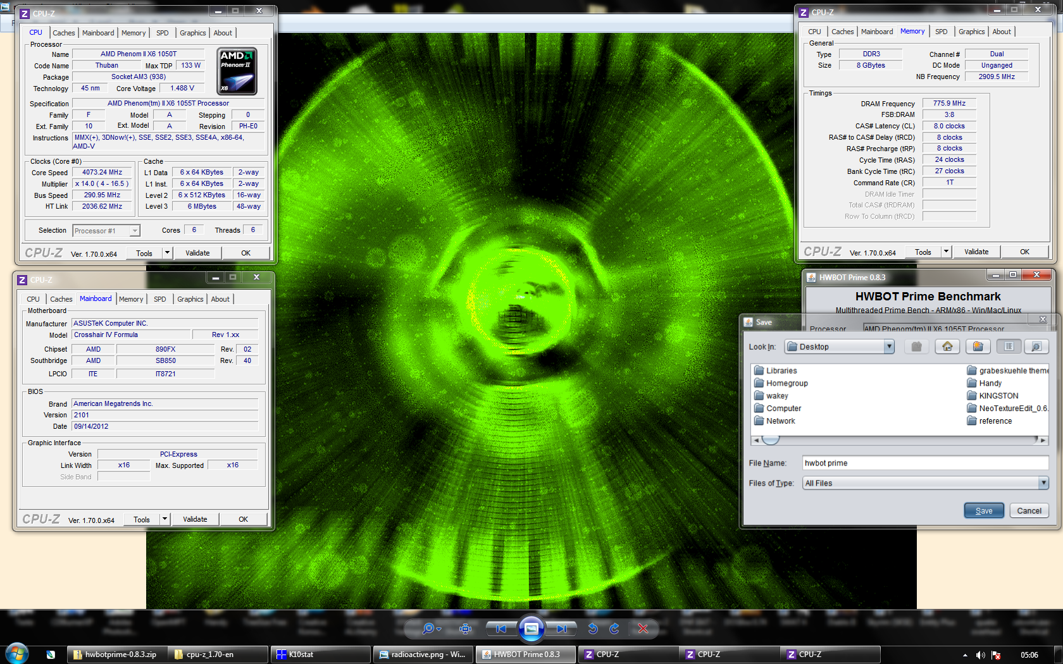This screenshot has height=664, width=1063.
Task: Click volume speaker tray icon
Action: click(980, 655)
